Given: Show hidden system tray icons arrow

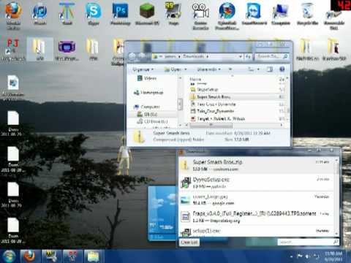Looking at the screenshot, I should tap(292, 256).
